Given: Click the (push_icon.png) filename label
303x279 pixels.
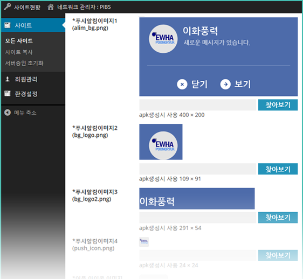Looking at the screenshot, I should click(x=93, y=248).
